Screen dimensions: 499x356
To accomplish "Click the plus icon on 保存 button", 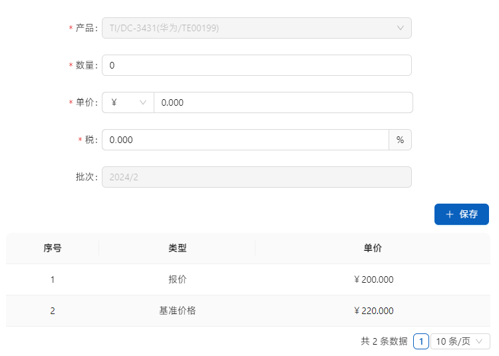I will (x=450, y=214).
